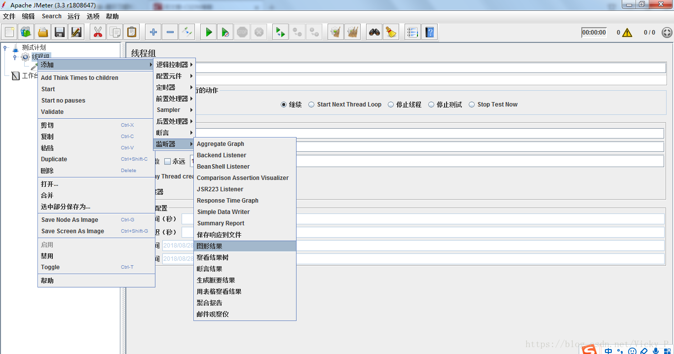Expand the 定时器 submenu

(175, 87)
